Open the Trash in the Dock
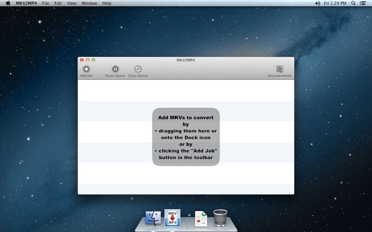The height and width of the screenshot is (232, 372). click(220, 217)
